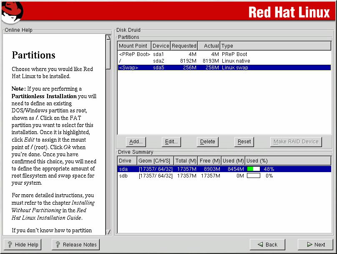This screenshot has height=254, width=337.
Task: Click the Hide Help button
Action: (23, 245)
